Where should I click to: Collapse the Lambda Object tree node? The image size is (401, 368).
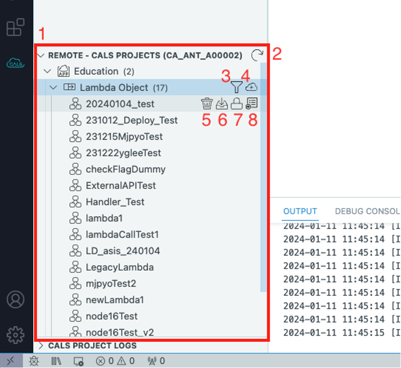click(53, 88)
